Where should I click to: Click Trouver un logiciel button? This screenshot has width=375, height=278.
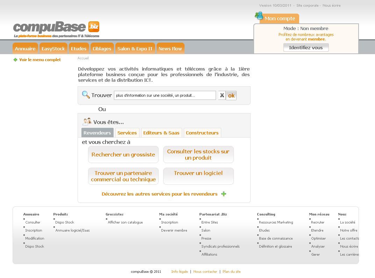pyautogui.click(x=198, y=176)
